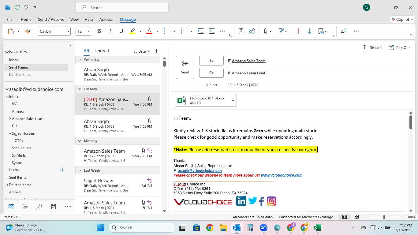Image resolution: width=418 pixels, height=235 pixels.
Task: Switch to Calendar view
Action: [x=25, y=207]
